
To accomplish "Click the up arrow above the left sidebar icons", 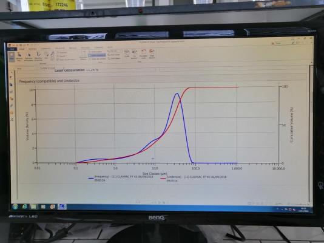I will pos(12,72).
